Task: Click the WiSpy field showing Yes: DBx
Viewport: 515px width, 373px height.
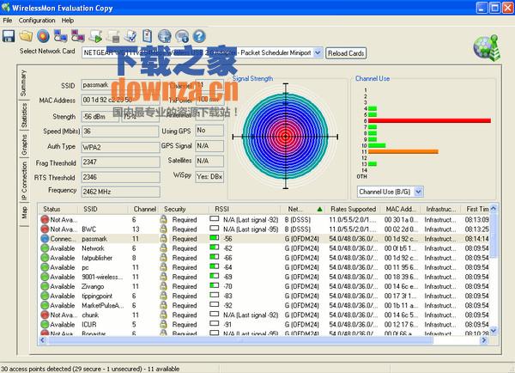Action: pyautogui.click(x=209, y=177)
